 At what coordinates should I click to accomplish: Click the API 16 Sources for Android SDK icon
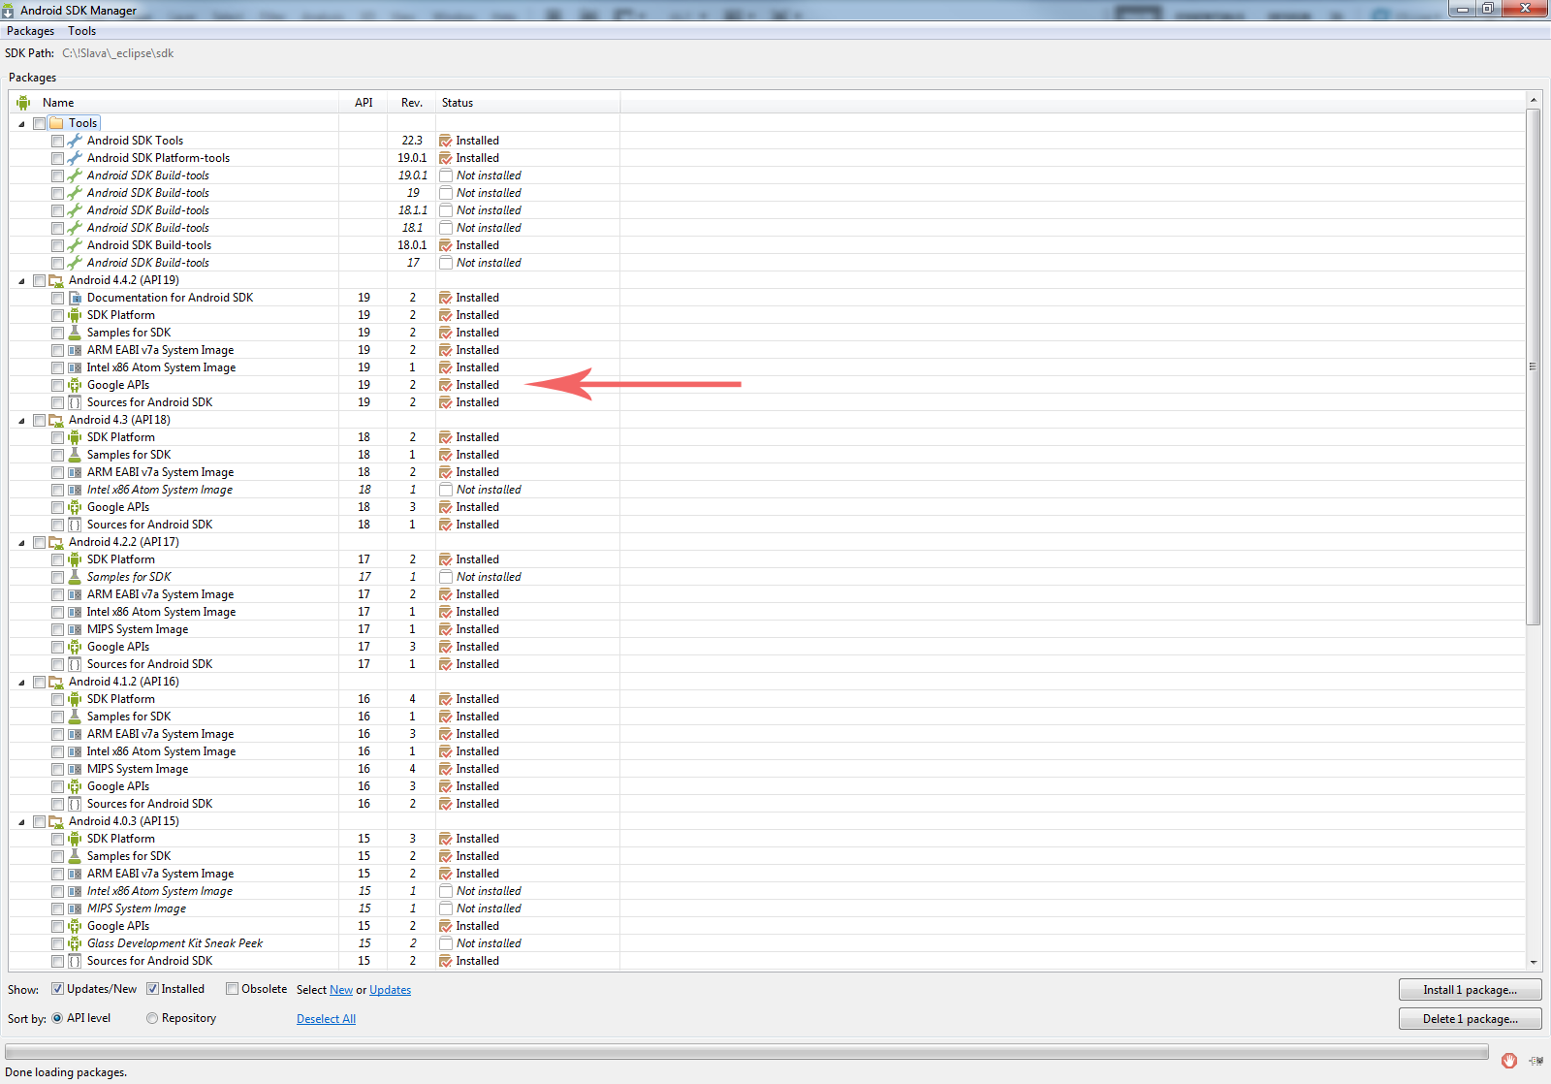click(75, 804)
